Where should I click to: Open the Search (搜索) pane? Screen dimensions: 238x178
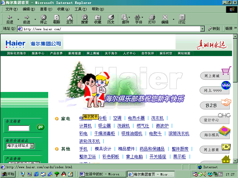(84, 19)
